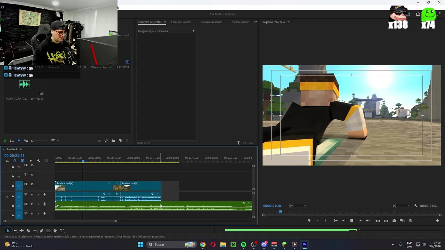Select Prueba 4 timeline tab
The width and height of the screenshot is (445, 250).
(x=12, y=149)
